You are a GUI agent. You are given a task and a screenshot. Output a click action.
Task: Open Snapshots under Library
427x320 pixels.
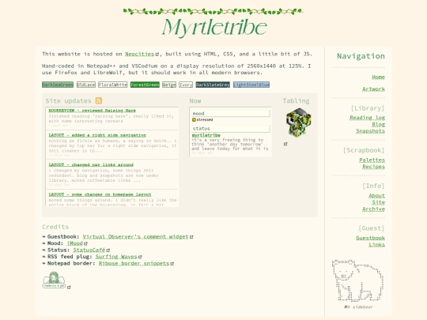point(370,131)
